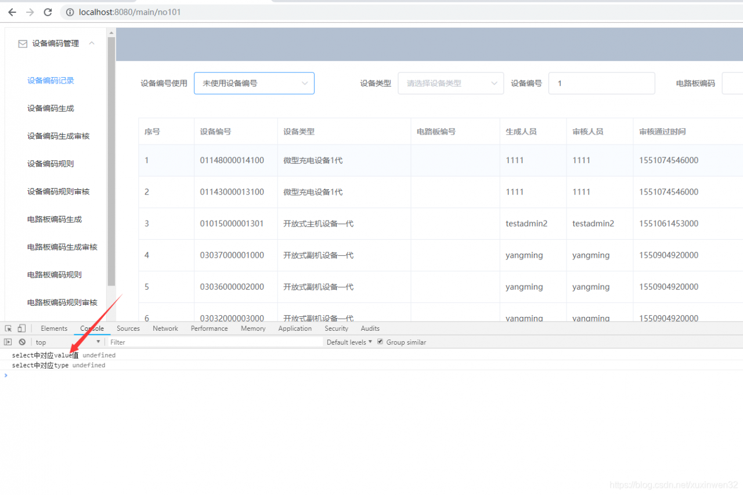Screen dimensions: 743x495
Task: Click the 审核通过时间 column header
Action: pos(662,132)
